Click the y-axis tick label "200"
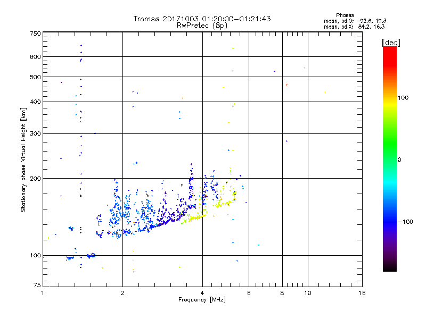This screenshot has height=319, width=426. point(35,179)
